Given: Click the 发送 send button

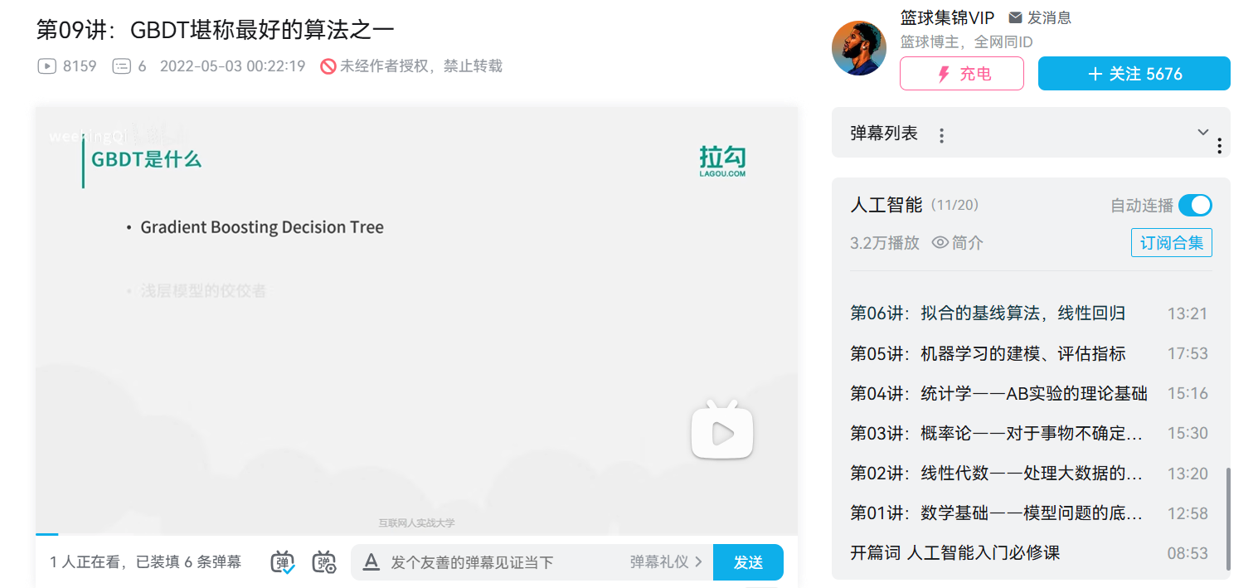Looking at the screenshot, I should tap(748, 562).
